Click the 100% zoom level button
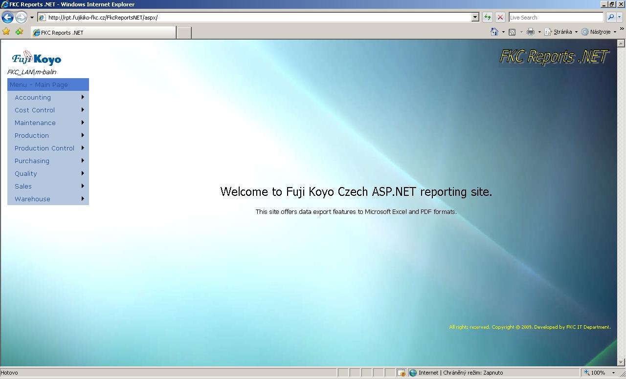The width and height of the screenshot is (626, 379). coord(595,373)
